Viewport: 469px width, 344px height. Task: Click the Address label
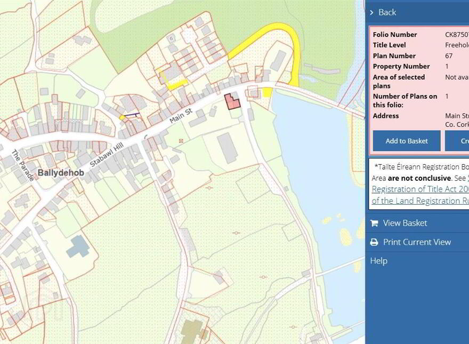(386, 116)
